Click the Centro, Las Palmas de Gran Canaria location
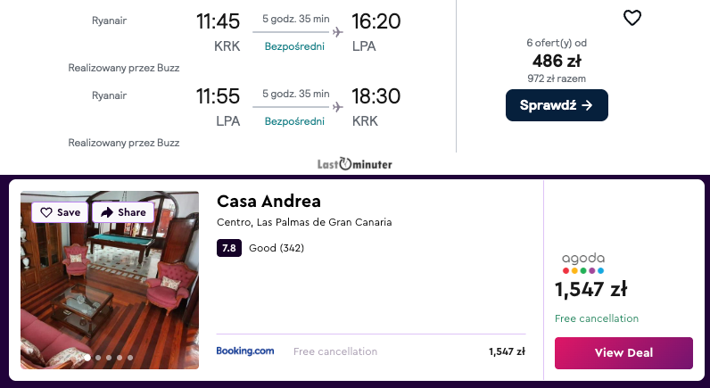 pyautogui.click(x=304, y=222)
